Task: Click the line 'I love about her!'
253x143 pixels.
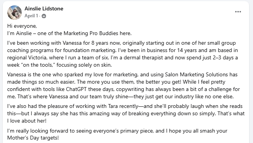Action: (x=27, y=121)
